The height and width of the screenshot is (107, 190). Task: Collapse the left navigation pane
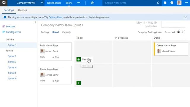(x=35, y=22)
